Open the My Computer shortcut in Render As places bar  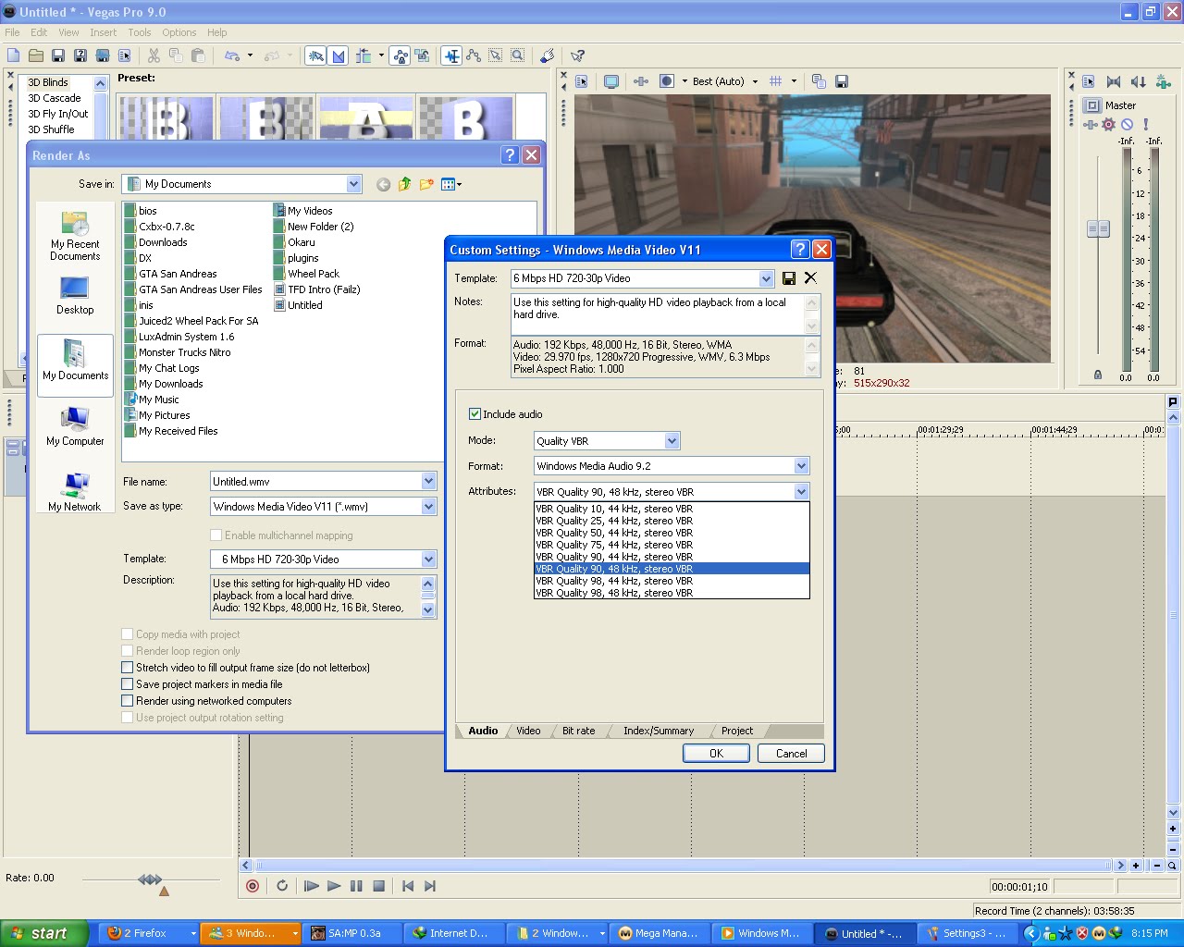click(x=75, y=426)
